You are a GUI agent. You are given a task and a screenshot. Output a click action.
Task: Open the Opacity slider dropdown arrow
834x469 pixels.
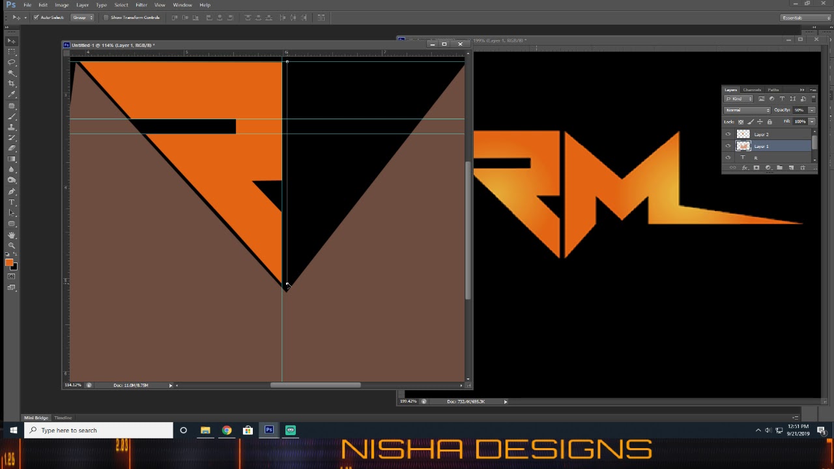tap(812, 110)
